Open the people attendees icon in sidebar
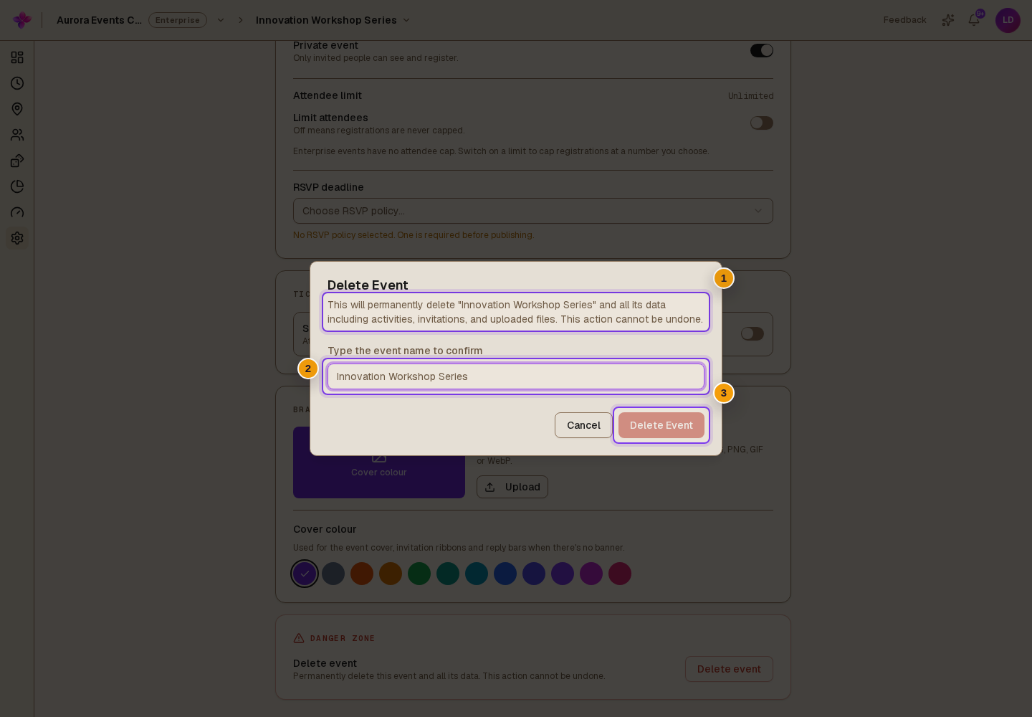The image size is (1032, 717). pyautogui.click(x=17, y=135)
